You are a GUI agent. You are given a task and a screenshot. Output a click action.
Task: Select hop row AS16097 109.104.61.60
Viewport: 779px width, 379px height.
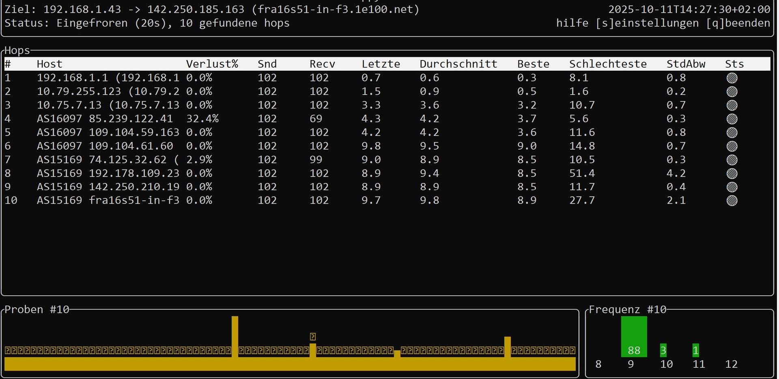(x=387, y=146)
